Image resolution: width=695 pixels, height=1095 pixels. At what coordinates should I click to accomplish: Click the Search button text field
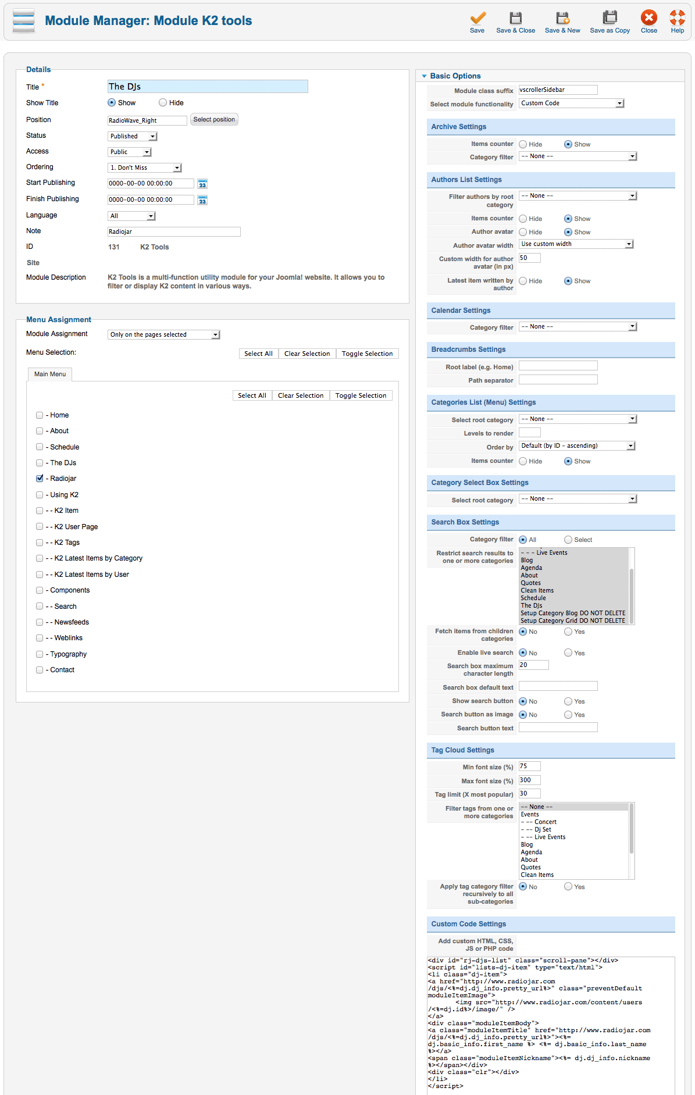[x=558, y=727]
